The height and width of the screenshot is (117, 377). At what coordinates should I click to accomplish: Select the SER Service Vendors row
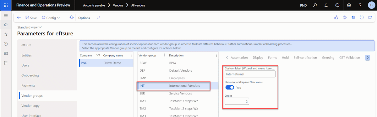(x=178, y=93)
